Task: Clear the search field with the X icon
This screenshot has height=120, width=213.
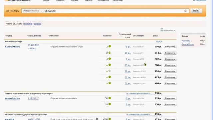Action: pos(185,11)
